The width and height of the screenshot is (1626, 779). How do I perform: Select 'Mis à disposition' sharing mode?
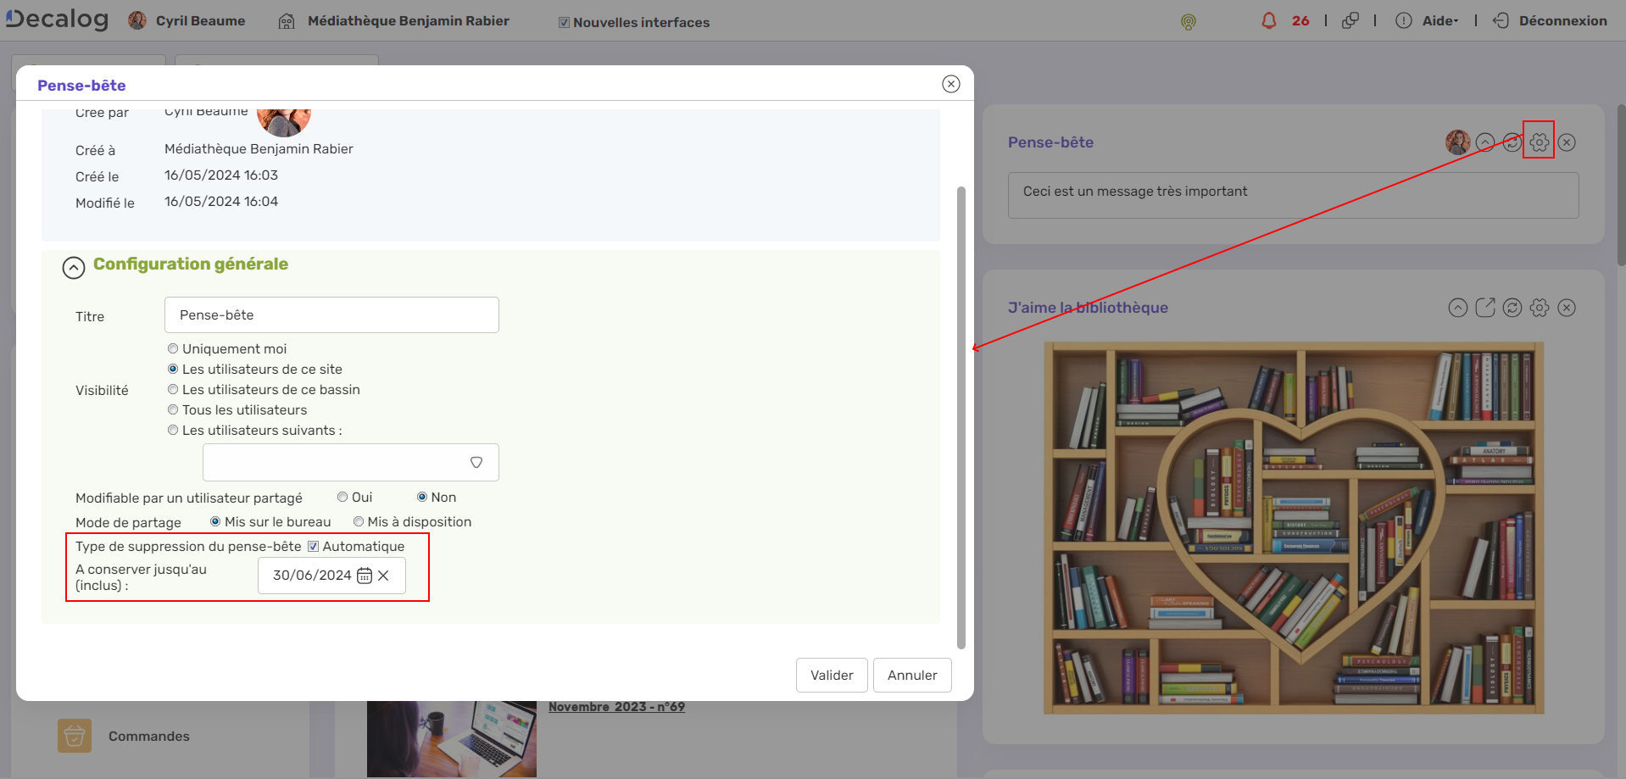[359, 522]
